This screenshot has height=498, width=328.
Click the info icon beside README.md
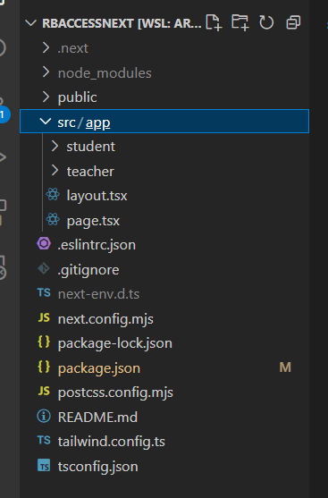pyautogui.click(x=44, y=416)
